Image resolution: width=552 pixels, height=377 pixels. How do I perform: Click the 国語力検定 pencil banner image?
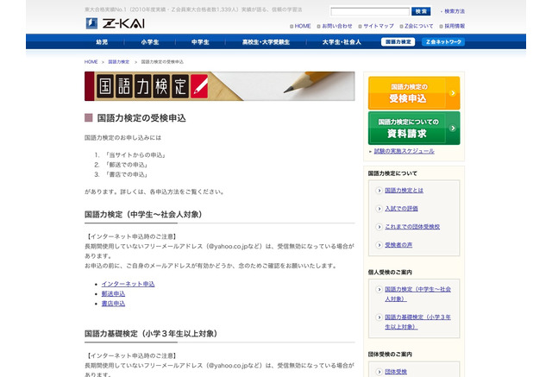(219, 86)
